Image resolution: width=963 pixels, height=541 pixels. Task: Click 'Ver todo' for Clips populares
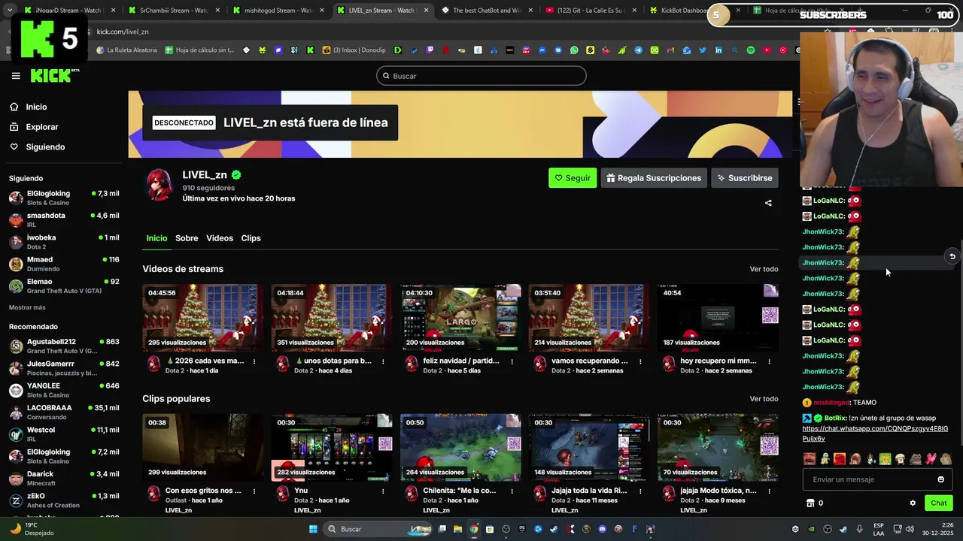pos(764,399)
